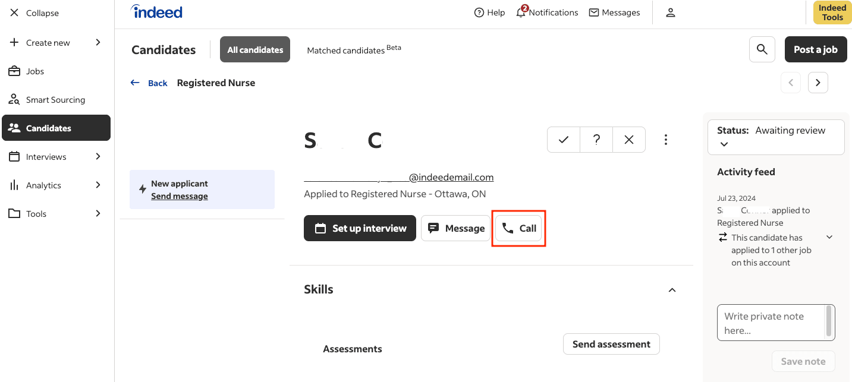Collapse the left sidebar
The image size is (852, 382).
(x=34, y=13)
